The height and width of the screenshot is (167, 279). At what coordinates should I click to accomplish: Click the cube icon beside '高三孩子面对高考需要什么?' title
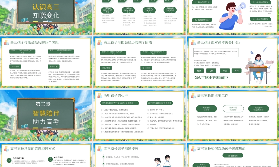(193, 42)
